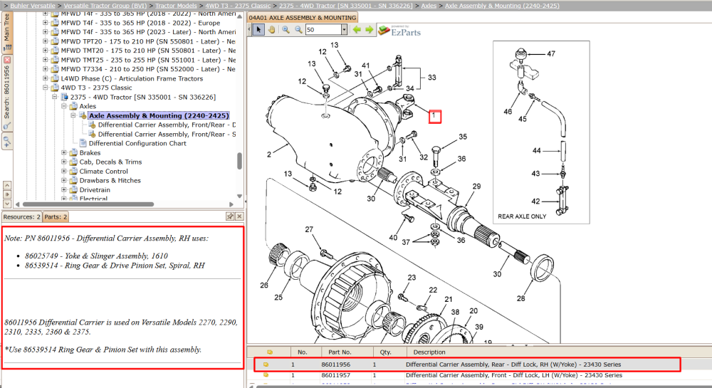This screenshot has height=388, width=712.
Task: Open 2375 - 4WD Tractor breadcrumb link
Action: [346, 6]
